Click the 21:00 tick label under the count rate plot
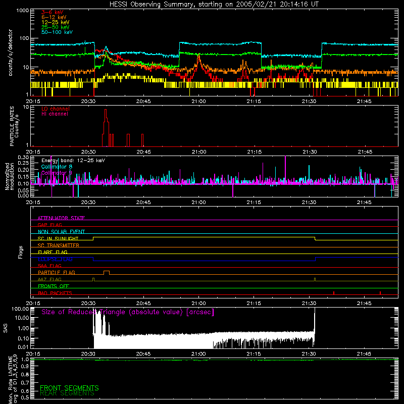The width and height of the screenshot is (404, 404). (198, 102)
